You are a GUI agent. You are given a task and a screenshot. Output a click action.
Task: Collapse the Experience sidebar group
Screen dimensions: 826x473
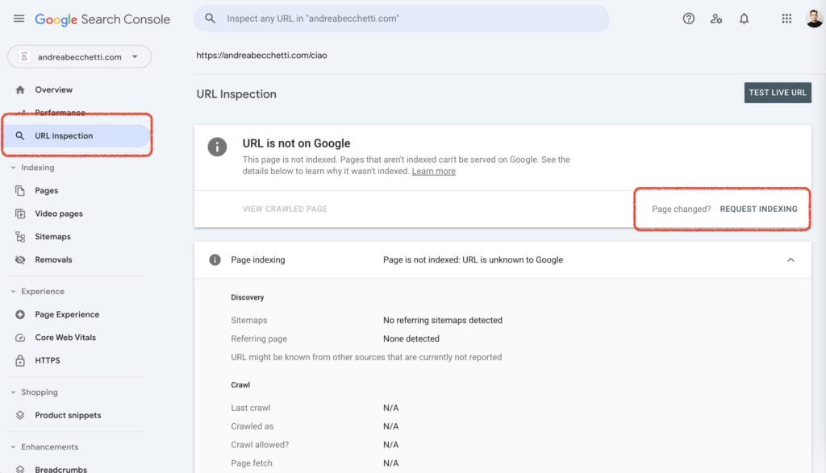click(x=37, y=292)
